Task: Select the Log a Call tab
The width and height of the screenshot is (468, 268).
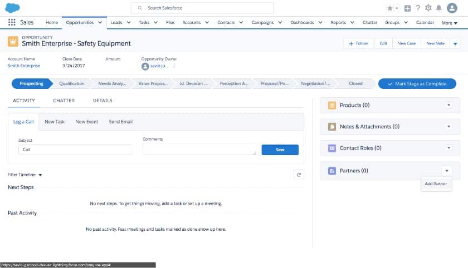Action: coord(23,122)
